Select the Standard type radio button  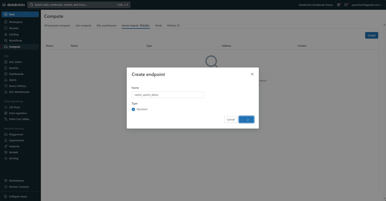133,109
